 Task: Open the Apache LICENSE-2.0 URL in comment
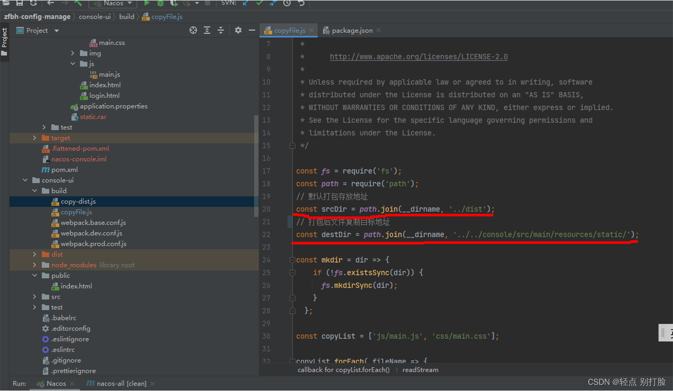tap(419, 57)
